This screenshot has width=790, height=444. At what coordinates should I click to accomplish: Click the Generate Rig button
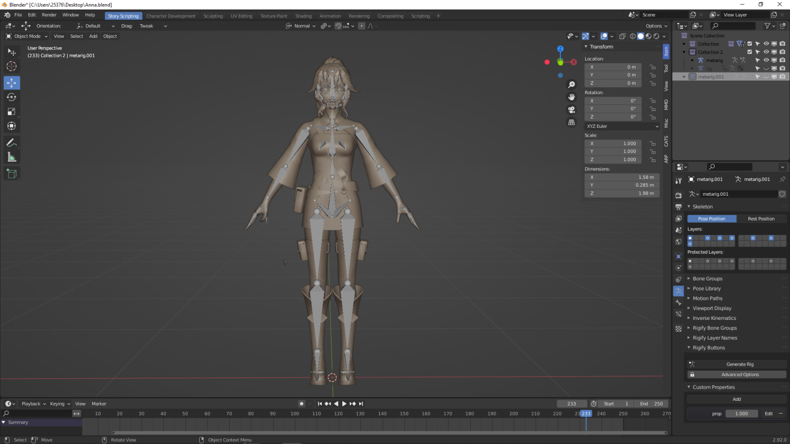pyautogui.click(x=739, y=364)
